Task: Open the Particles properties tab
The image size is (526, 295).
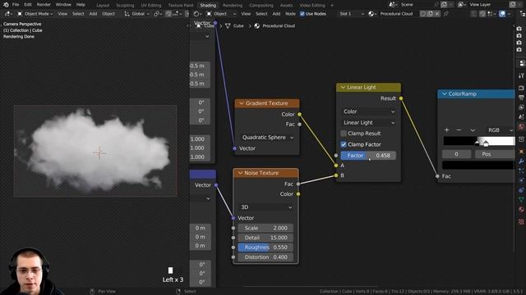Action: [x=521, y=170]
